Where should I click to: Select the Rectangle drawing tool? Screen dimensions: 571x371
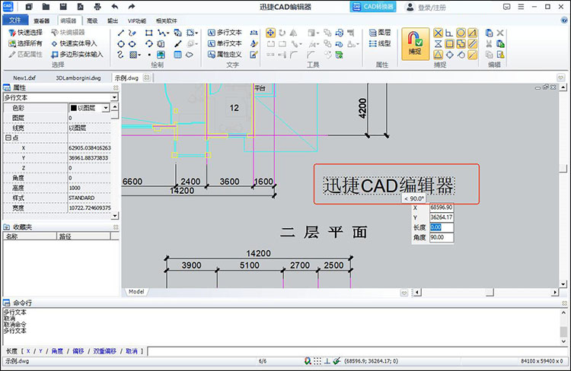click(148, 33)
